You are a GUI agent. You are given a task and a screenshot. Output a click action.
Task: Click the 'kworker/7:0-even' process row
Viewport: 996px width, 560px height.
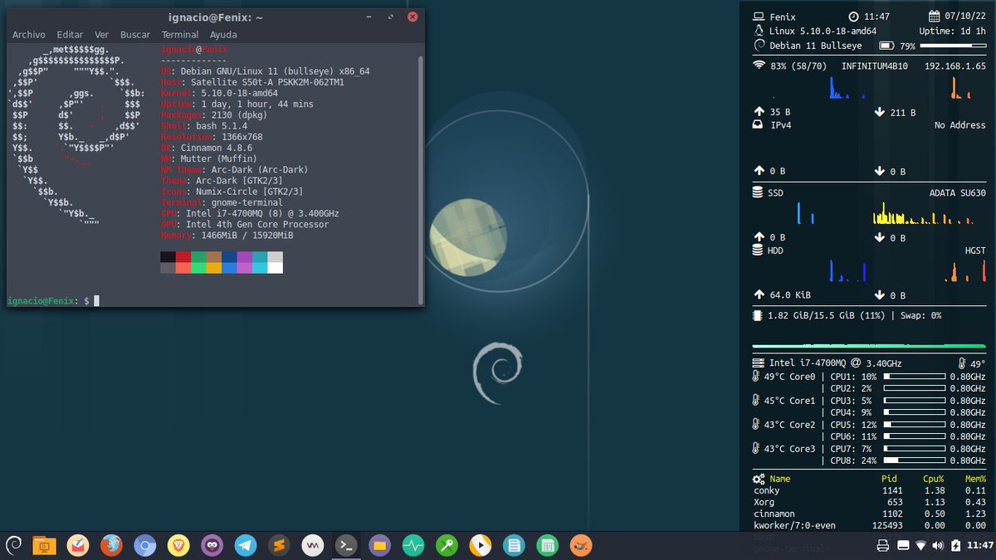(869, 526)
